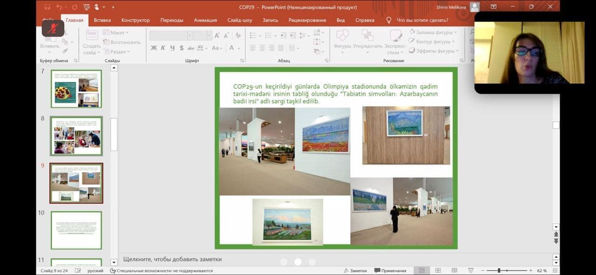The image size is (596, 275).
Task: Undo the last action
Action: coord(59,7)
